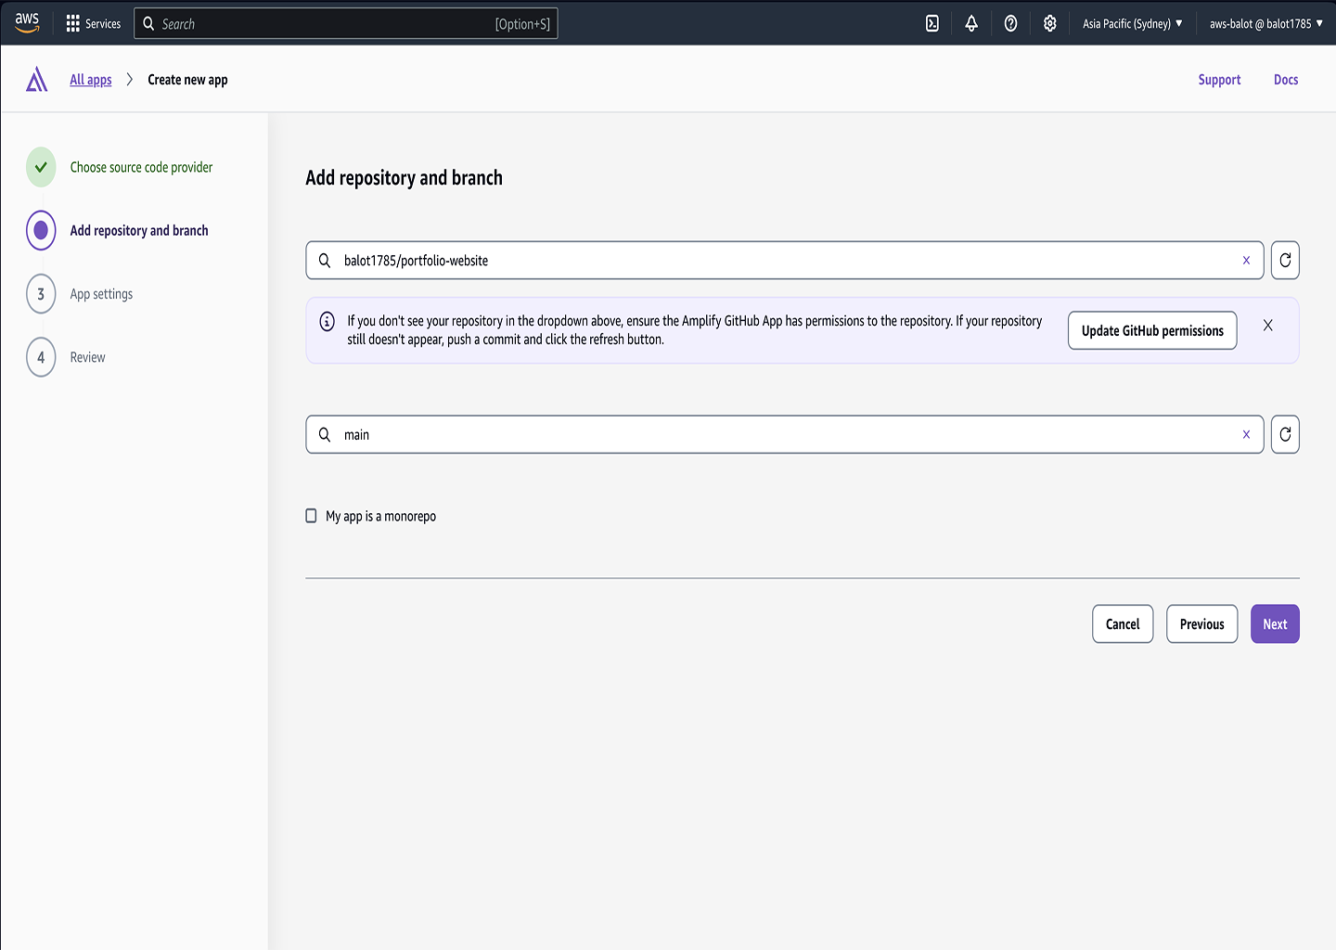This screenshot has width=1336, height=950.
Task: Open the notifications bell
Action: coord(971,24)
